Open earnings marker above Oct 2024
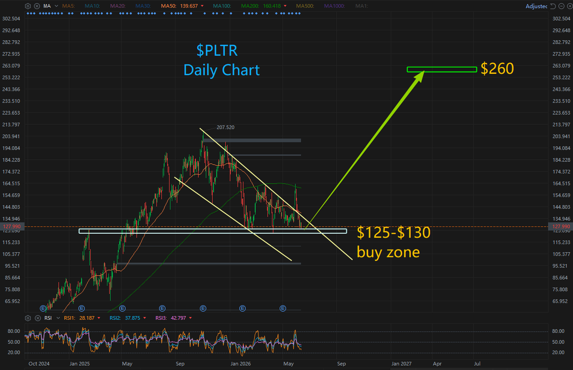Screen dimensions: 573x370 tap(42, 309)
